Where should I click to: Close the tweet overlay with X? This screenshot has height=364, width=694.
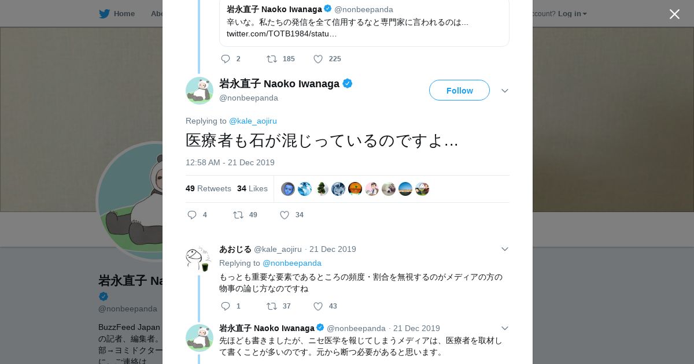(674, 14)
